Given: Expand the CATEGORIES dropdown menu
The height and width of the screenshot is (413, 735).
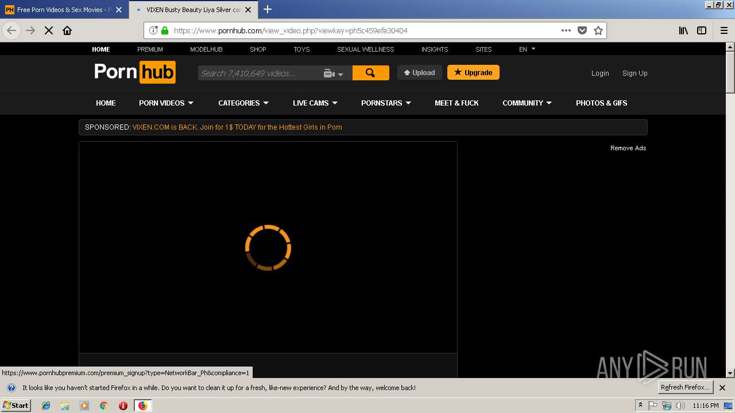Looking at the screenshot, I should tap(243, 103).
